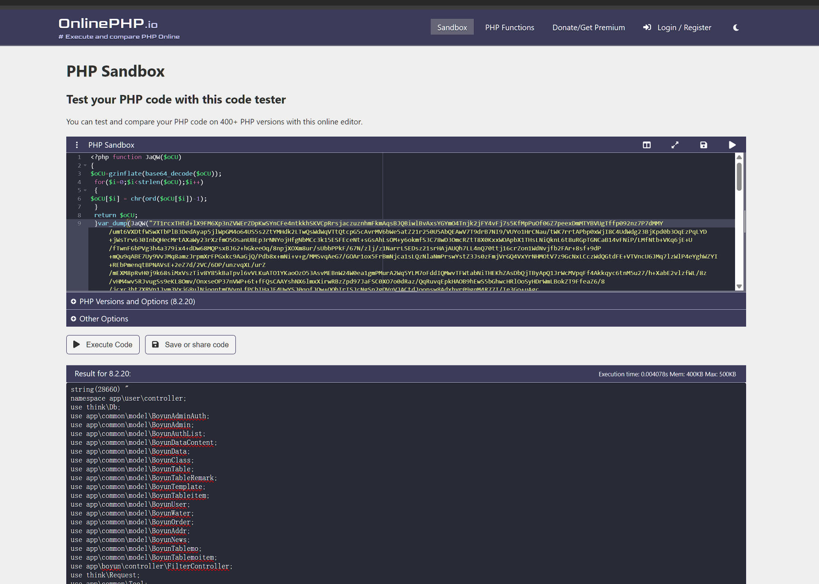Click the editor vertical scrollbar thumb
The image size is (819, 584).
point(739,177)
